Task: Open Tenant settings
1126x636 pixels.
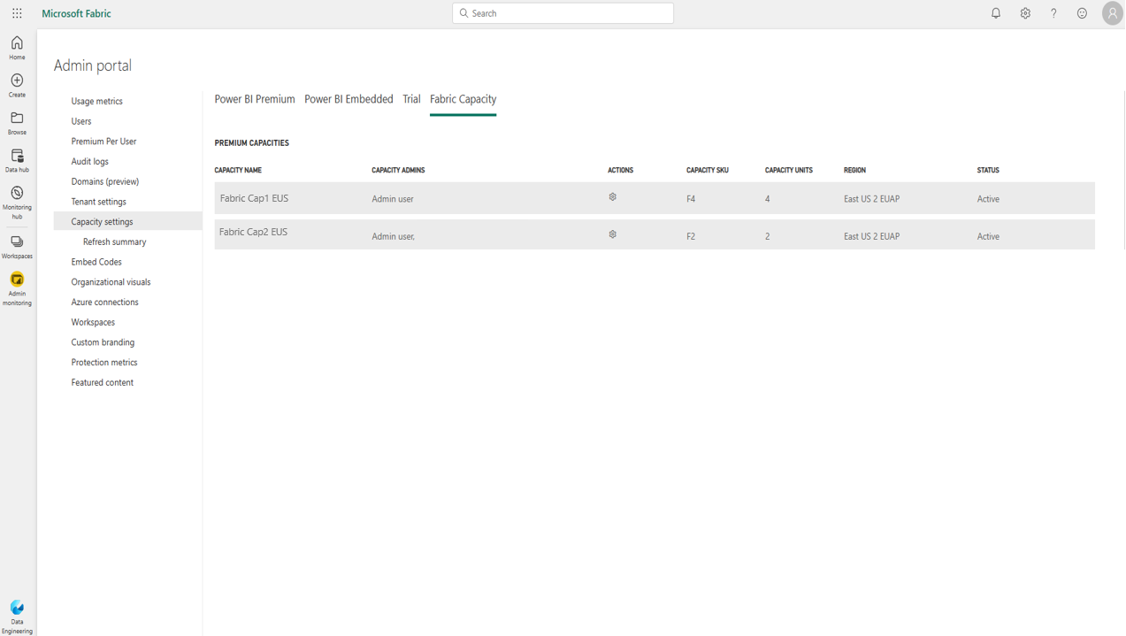Action: point(98,202)
